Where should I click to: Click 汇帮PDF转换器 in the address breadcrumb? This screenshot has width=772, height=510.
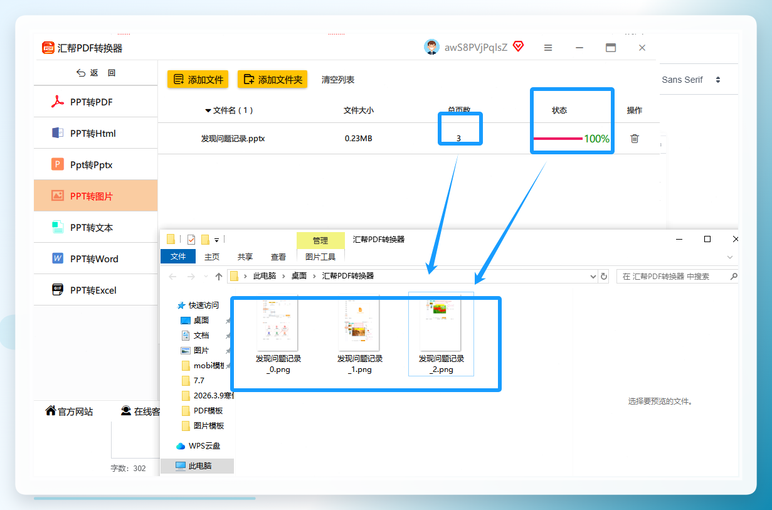(x=348, y=276)
